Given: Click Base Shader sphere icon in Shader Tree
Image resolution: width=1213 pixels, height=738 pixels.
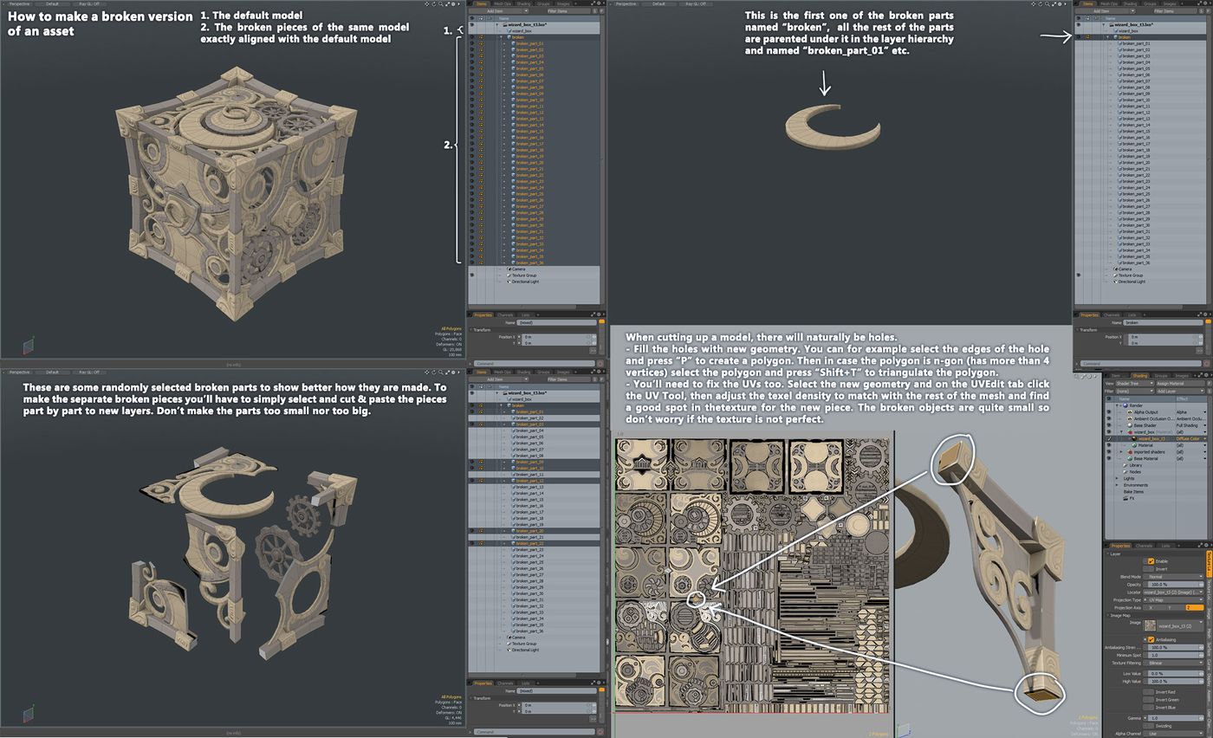Looking at the screenshot, I should coord(1130,425).
